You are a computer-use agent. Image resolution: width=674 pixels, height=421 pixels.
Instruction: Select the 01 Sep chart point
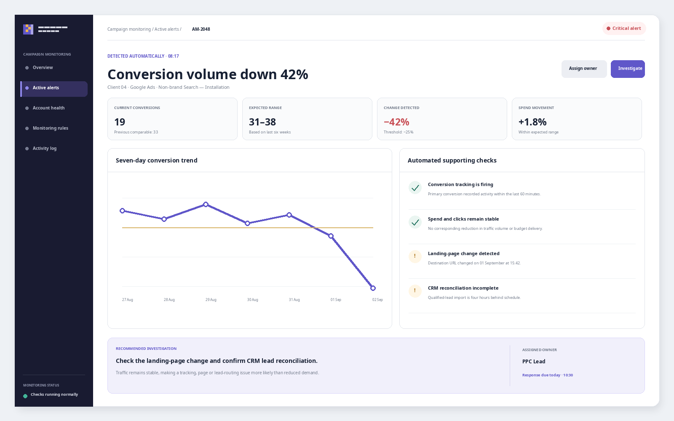pyautogui.click(x=331, y=236)
